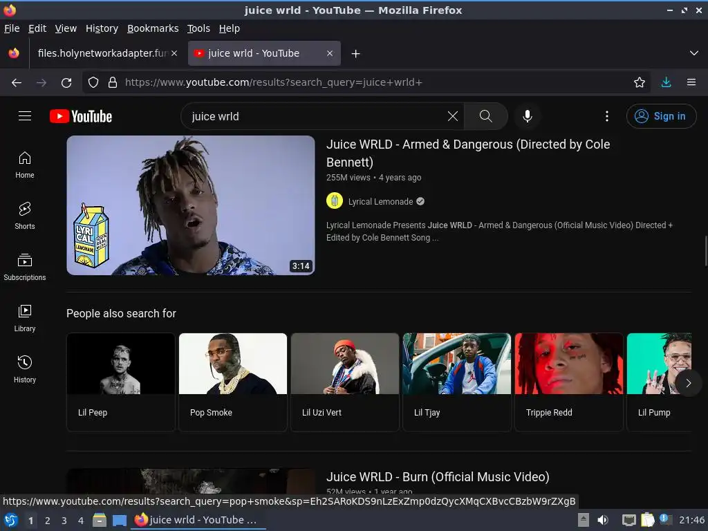This screenshot has height=531, width=708.
Task: Open taskbar volume control
Action: click(603, 520)
